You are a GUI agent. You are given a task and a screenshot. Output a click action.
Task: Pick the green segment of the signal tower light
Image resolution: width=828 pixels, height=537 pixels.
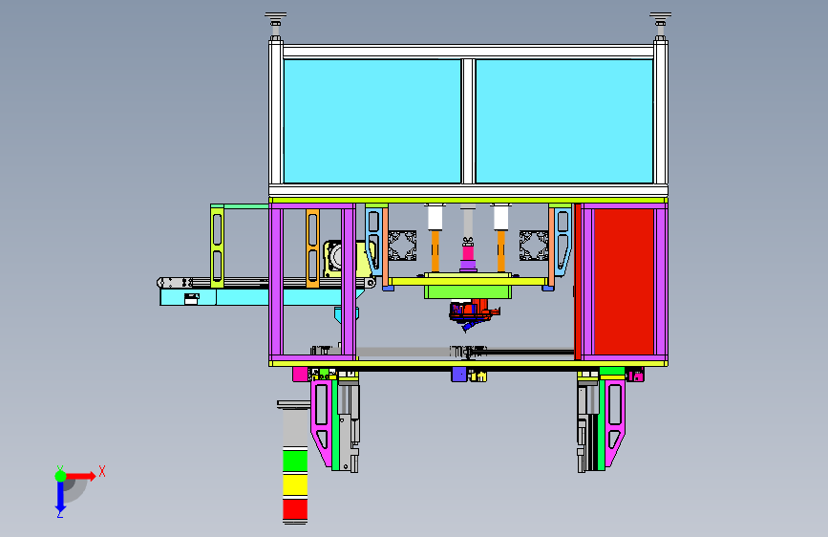(295, 460)
